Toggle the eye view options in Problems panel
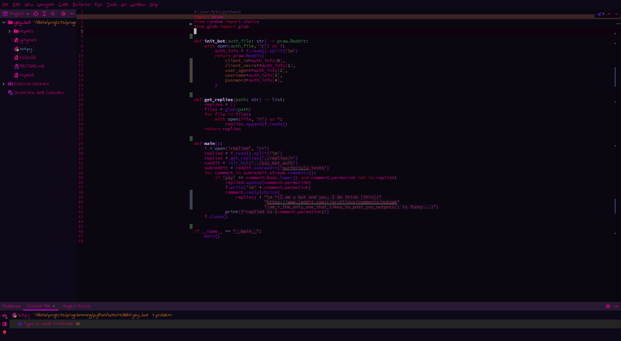The height and width of the screenshot is (341, 621). click(x=5, y=316)
